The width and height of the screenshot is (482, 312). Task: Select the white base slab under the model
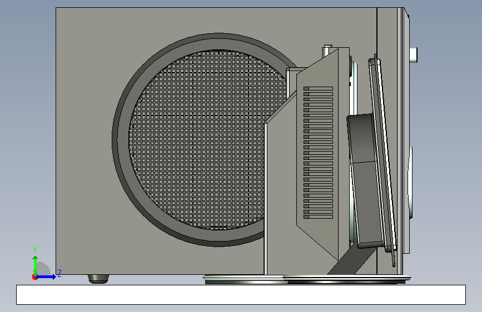pos(241,295)
